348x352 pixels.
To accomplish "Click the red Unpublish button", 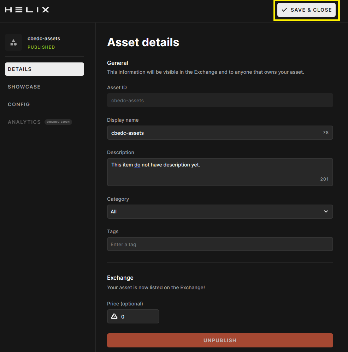I will click(220, 340).
